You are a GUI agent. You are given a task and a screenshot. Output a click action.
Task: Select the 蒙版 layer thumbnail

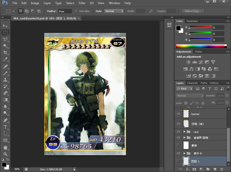pos(186,145)
